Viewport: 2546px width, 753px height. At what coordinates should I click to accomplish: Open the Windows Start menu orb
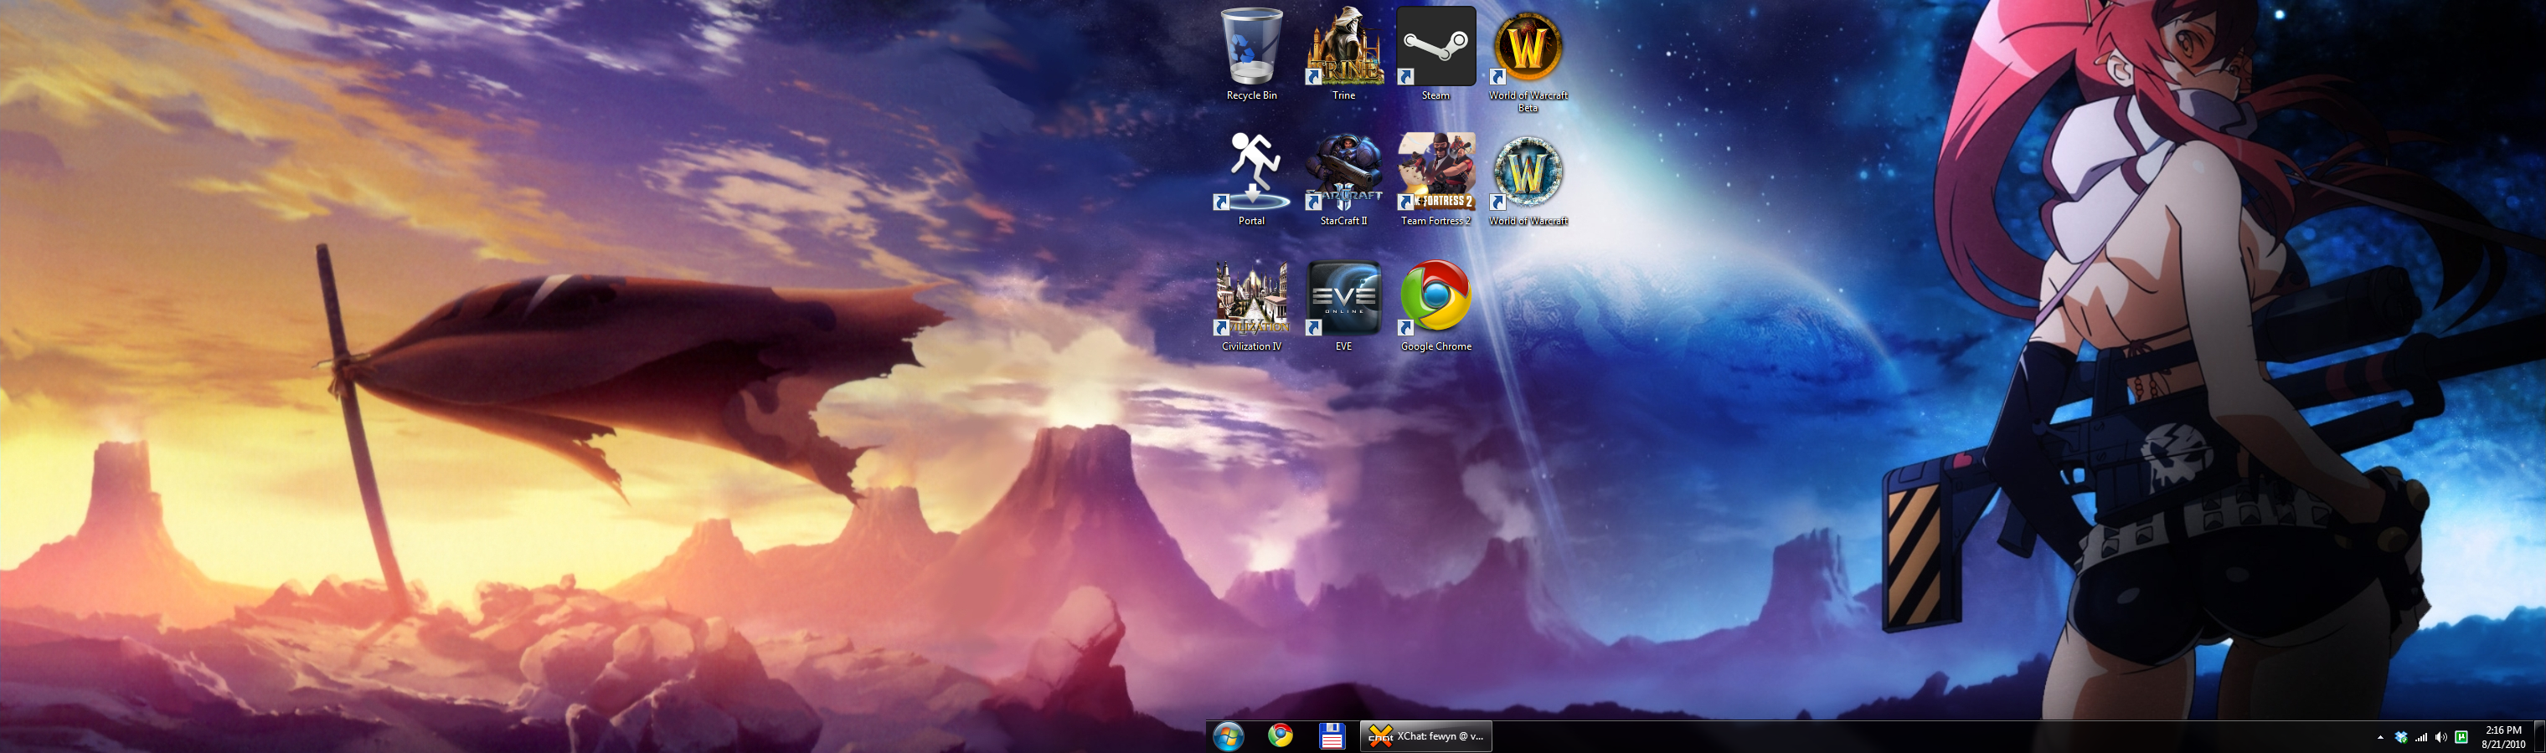point(1229,736)
